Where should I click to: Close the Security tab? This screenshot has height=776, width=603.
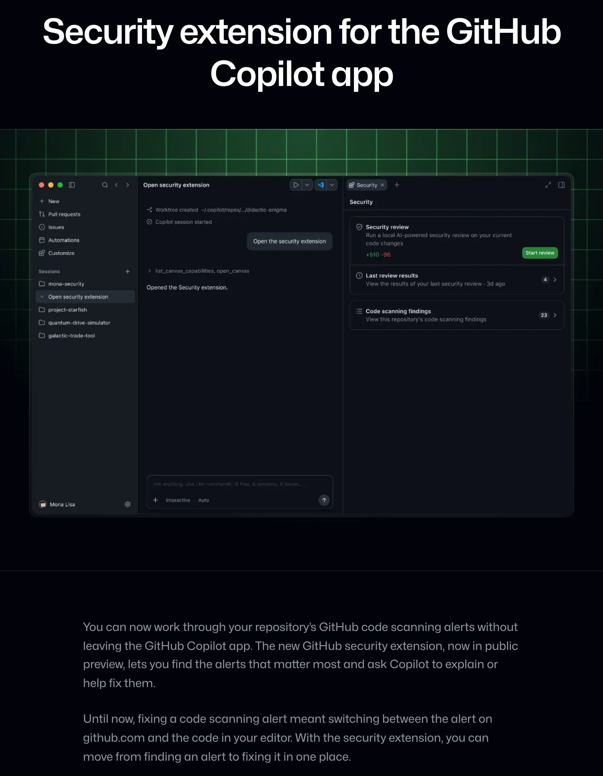[x=382, y=185]
